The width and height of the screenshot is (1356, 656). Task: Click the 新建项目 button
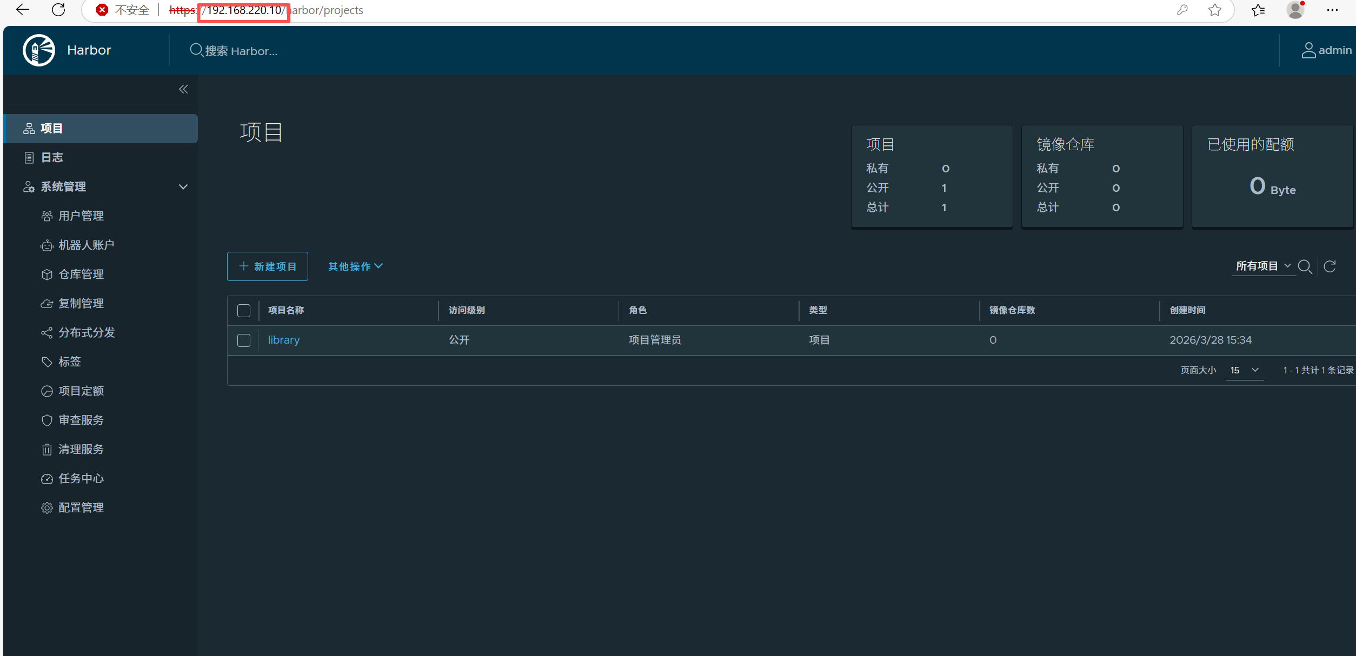point(268,266)
